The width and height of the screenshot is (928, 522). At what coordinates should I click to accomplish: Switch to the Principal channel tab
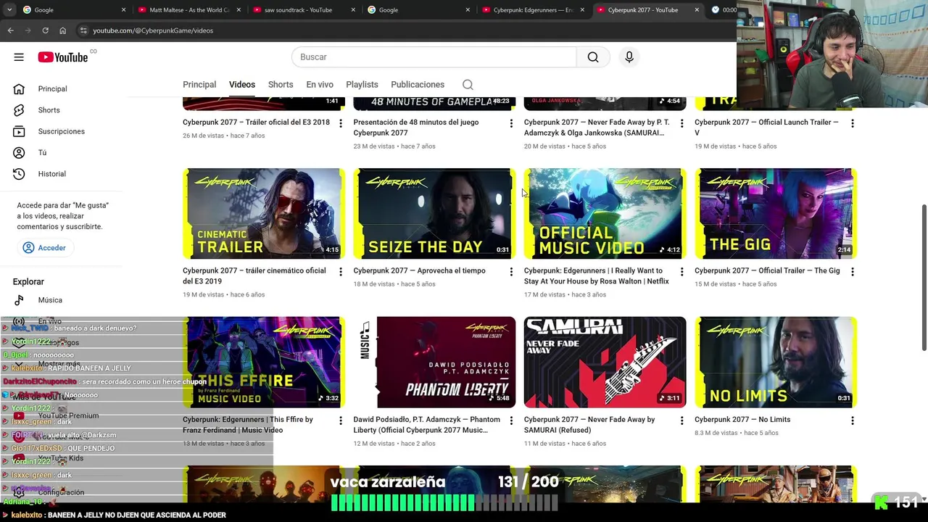click(199, 85)
